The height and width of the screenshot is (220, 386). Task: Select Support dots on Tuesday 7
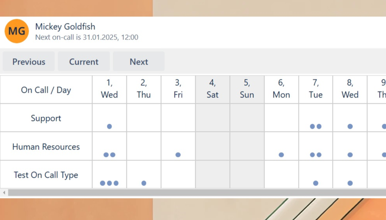(316, 126)
